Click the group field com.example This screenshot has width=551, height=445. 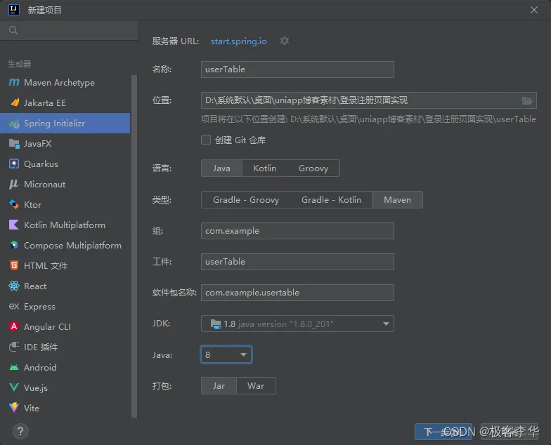coord(297,231)
